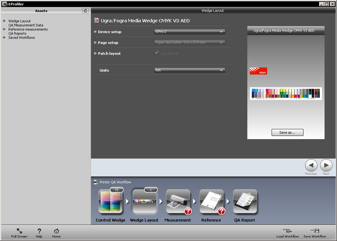Open the Help icon

[x=39, y=231]
